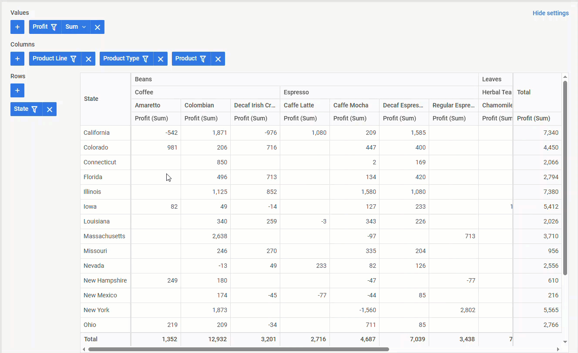This screenshot has width=578, height=353.
Task: Add a new field to Values
Action: tap(17, 27)
